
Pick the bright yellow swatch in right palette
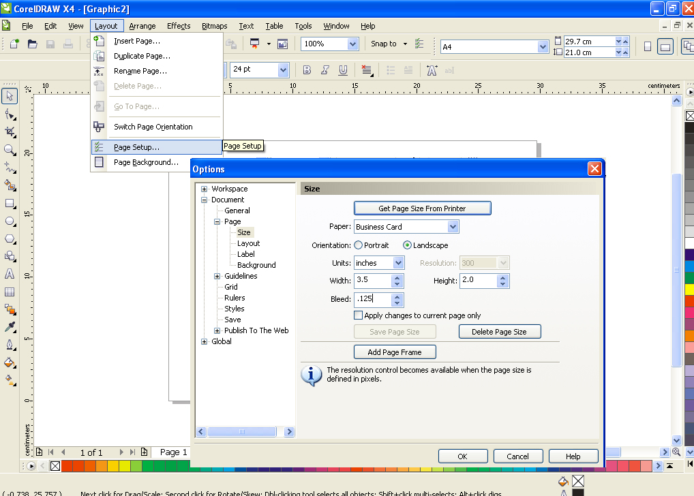[x=689, y=290]
